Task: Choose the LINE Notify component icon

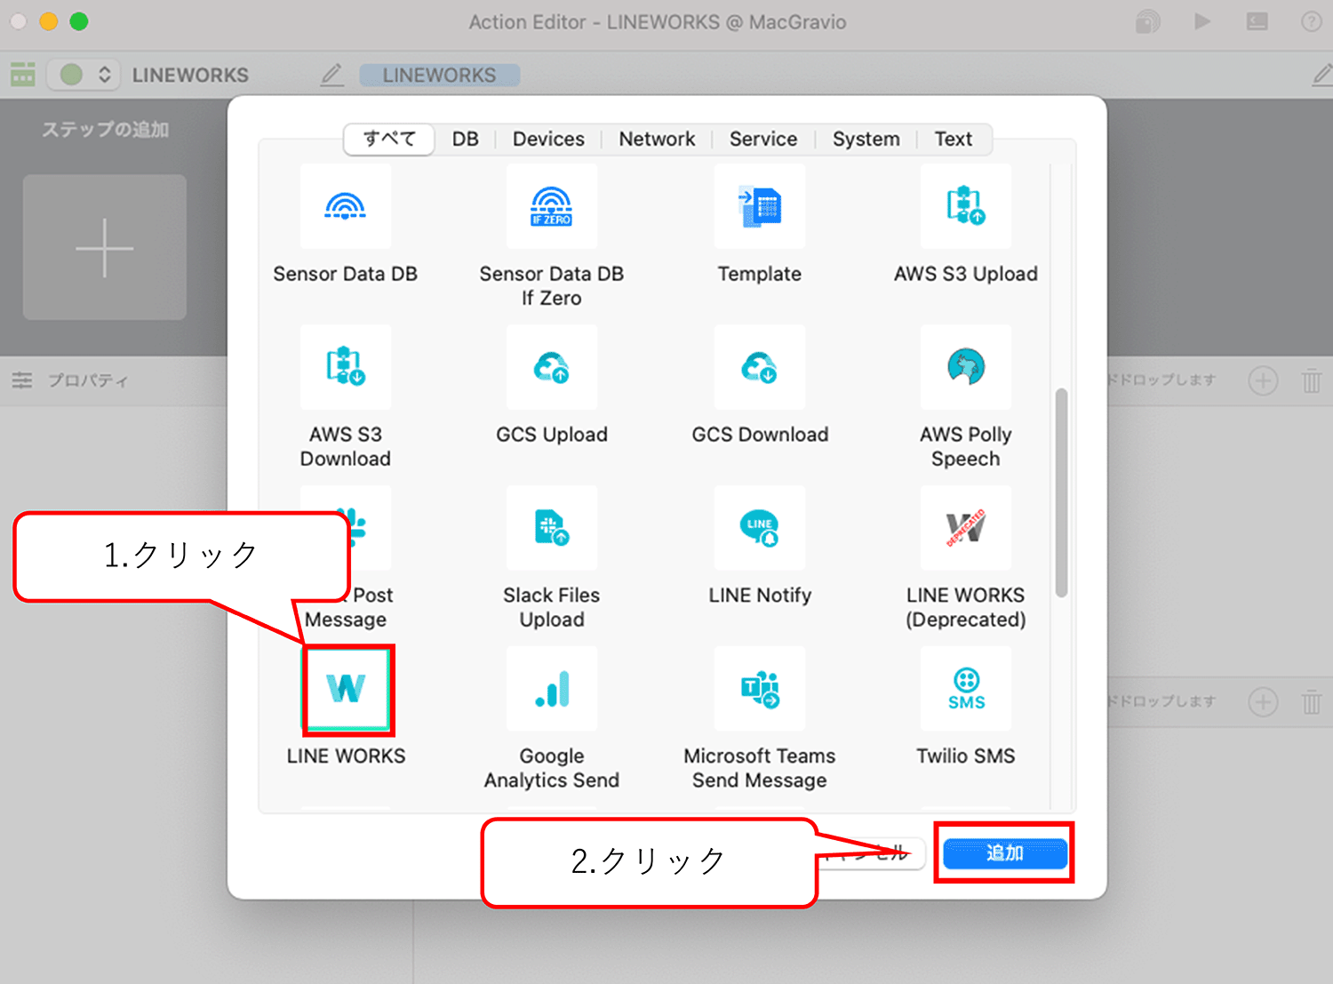Action: 759,527
